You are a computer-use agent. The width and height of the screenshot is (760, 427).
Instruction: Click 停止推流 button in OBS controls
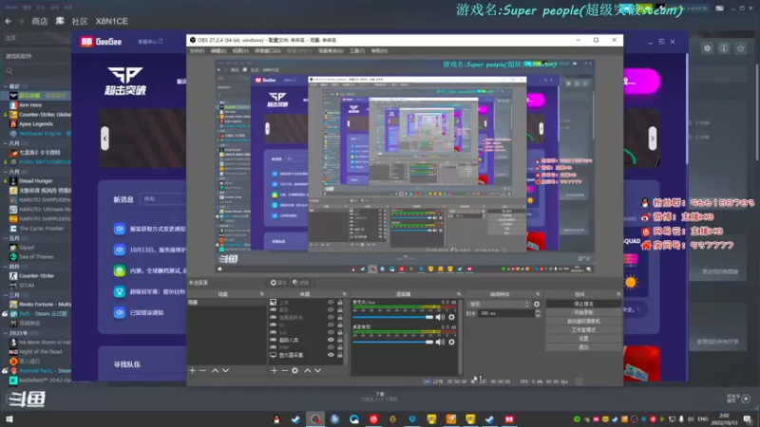[x=583, y=304]
